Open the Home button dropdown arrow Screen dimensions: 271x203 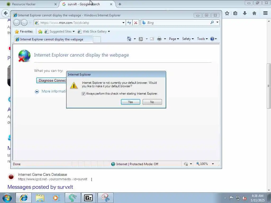pyautogui.click(x=135, y=39)
